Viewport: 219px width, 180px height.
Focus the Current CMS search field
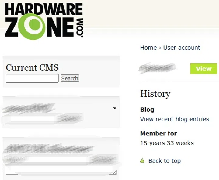pyautogui.click(x=32, y=78)
